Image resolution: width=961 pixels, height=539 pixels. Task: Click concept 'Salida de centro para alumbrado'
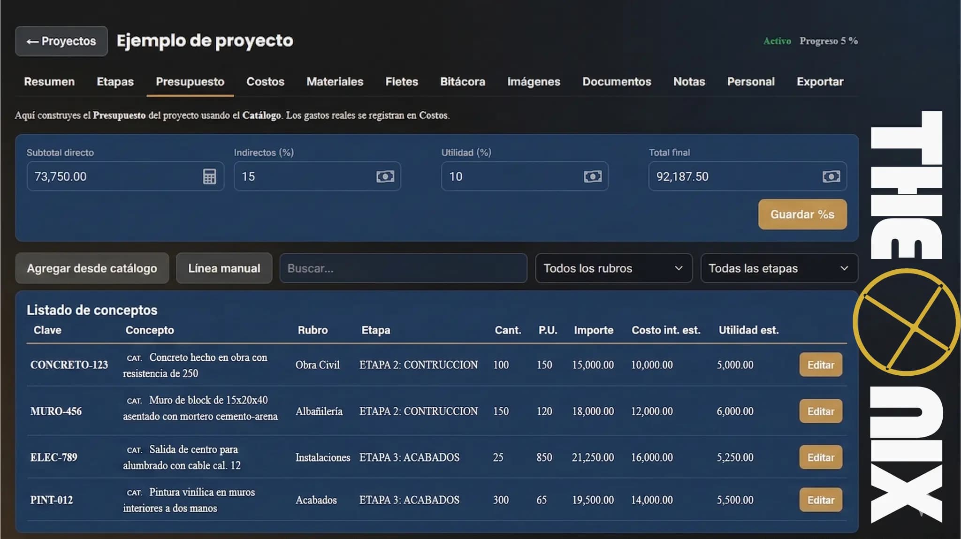point(182,457)
